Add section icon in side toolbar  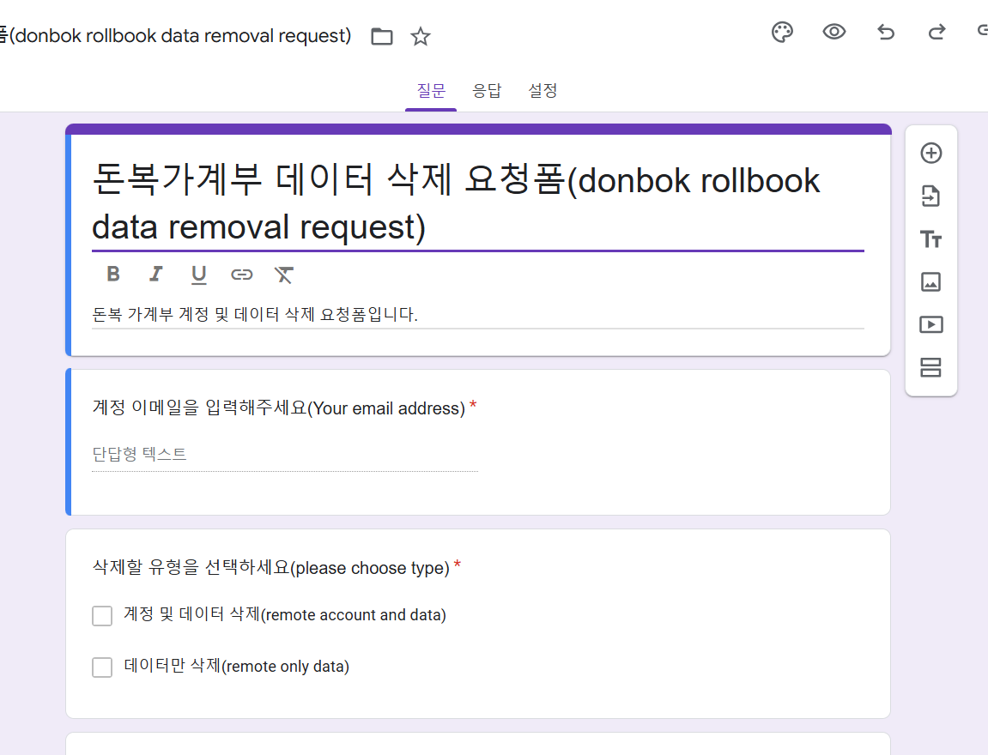(x=930, y=367)
